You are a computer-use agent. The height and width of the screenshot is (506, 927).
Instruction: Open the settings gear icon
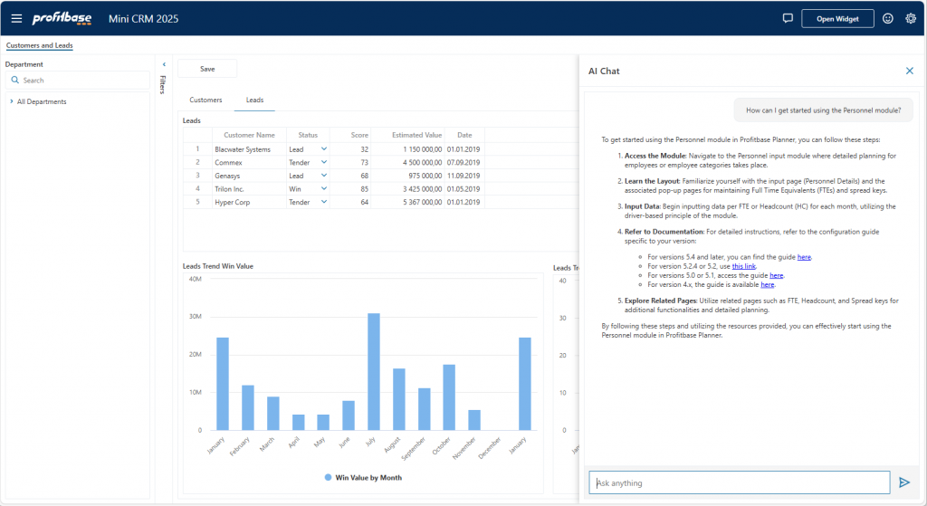911,18
